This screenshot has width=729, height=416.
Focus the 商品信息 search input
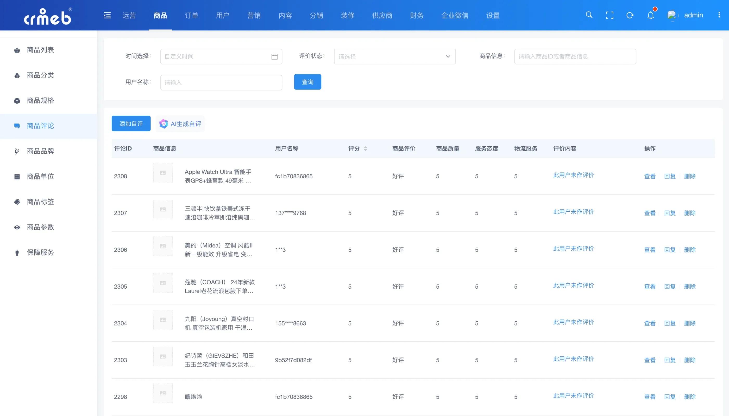(x=575, y=57)
